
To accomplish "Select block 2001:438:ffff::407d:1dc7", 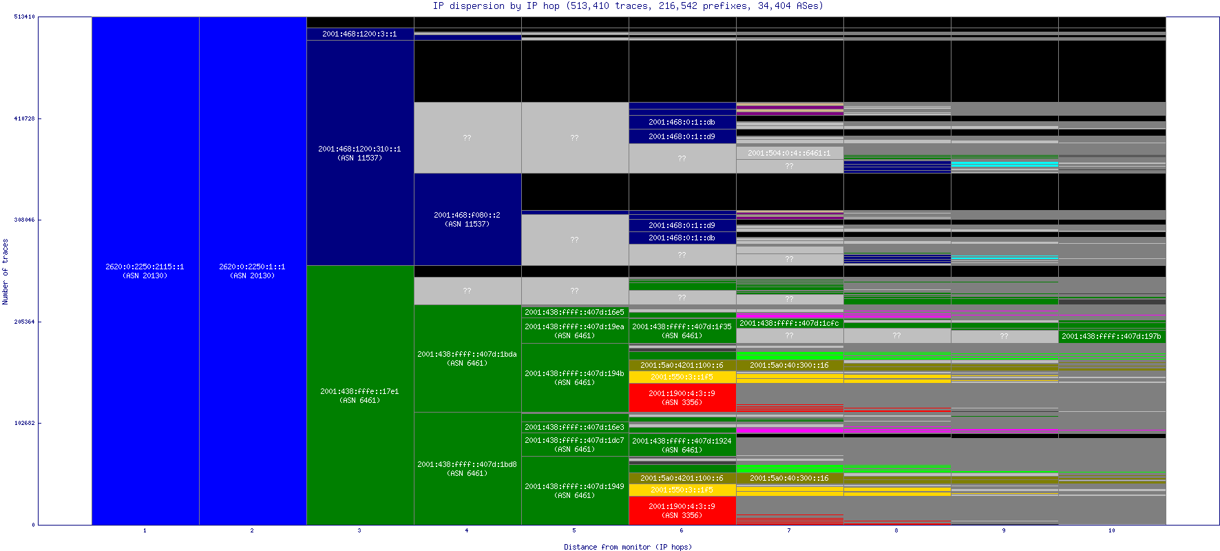I will [x=575, y=444].
